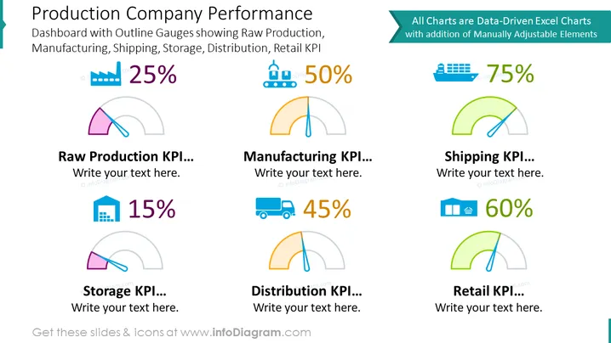
Task: Open the infoDiagram.com website link
Action: tap(245, 333)
